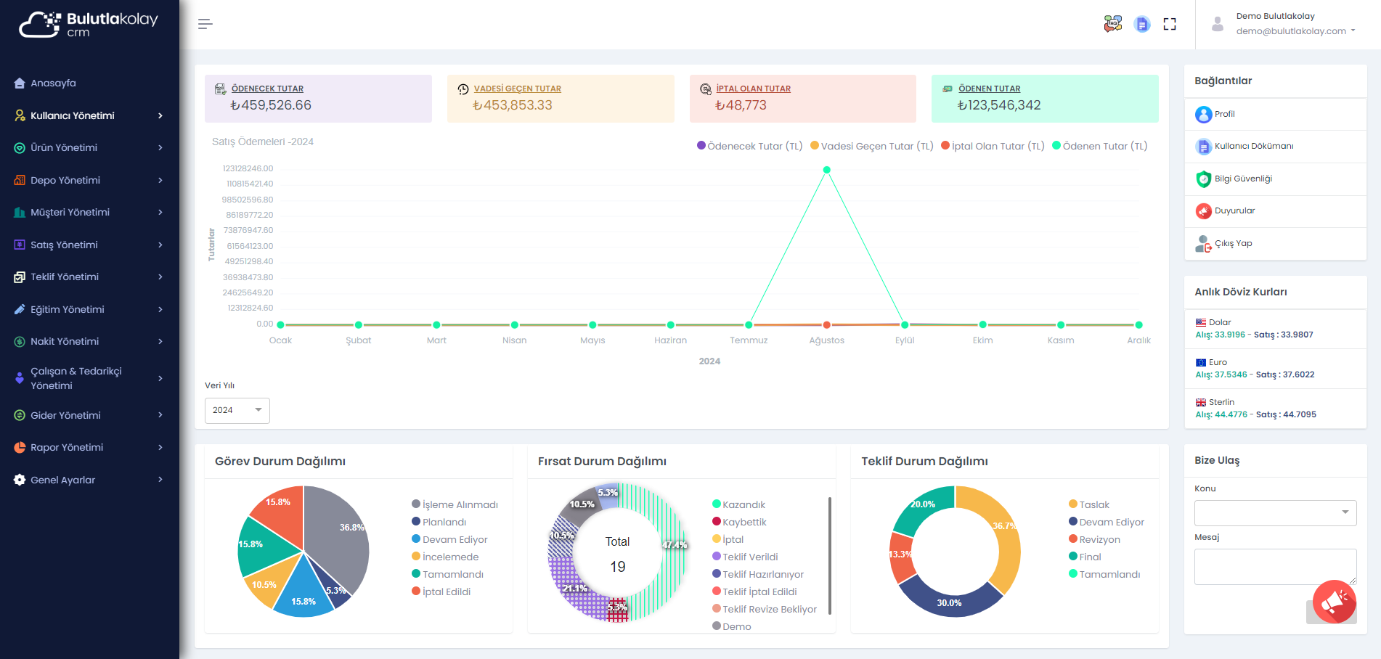Toggle Ödenen Tutar (TL) legend item
This screenshot has width=1381, height=659.
[1099, 146]
